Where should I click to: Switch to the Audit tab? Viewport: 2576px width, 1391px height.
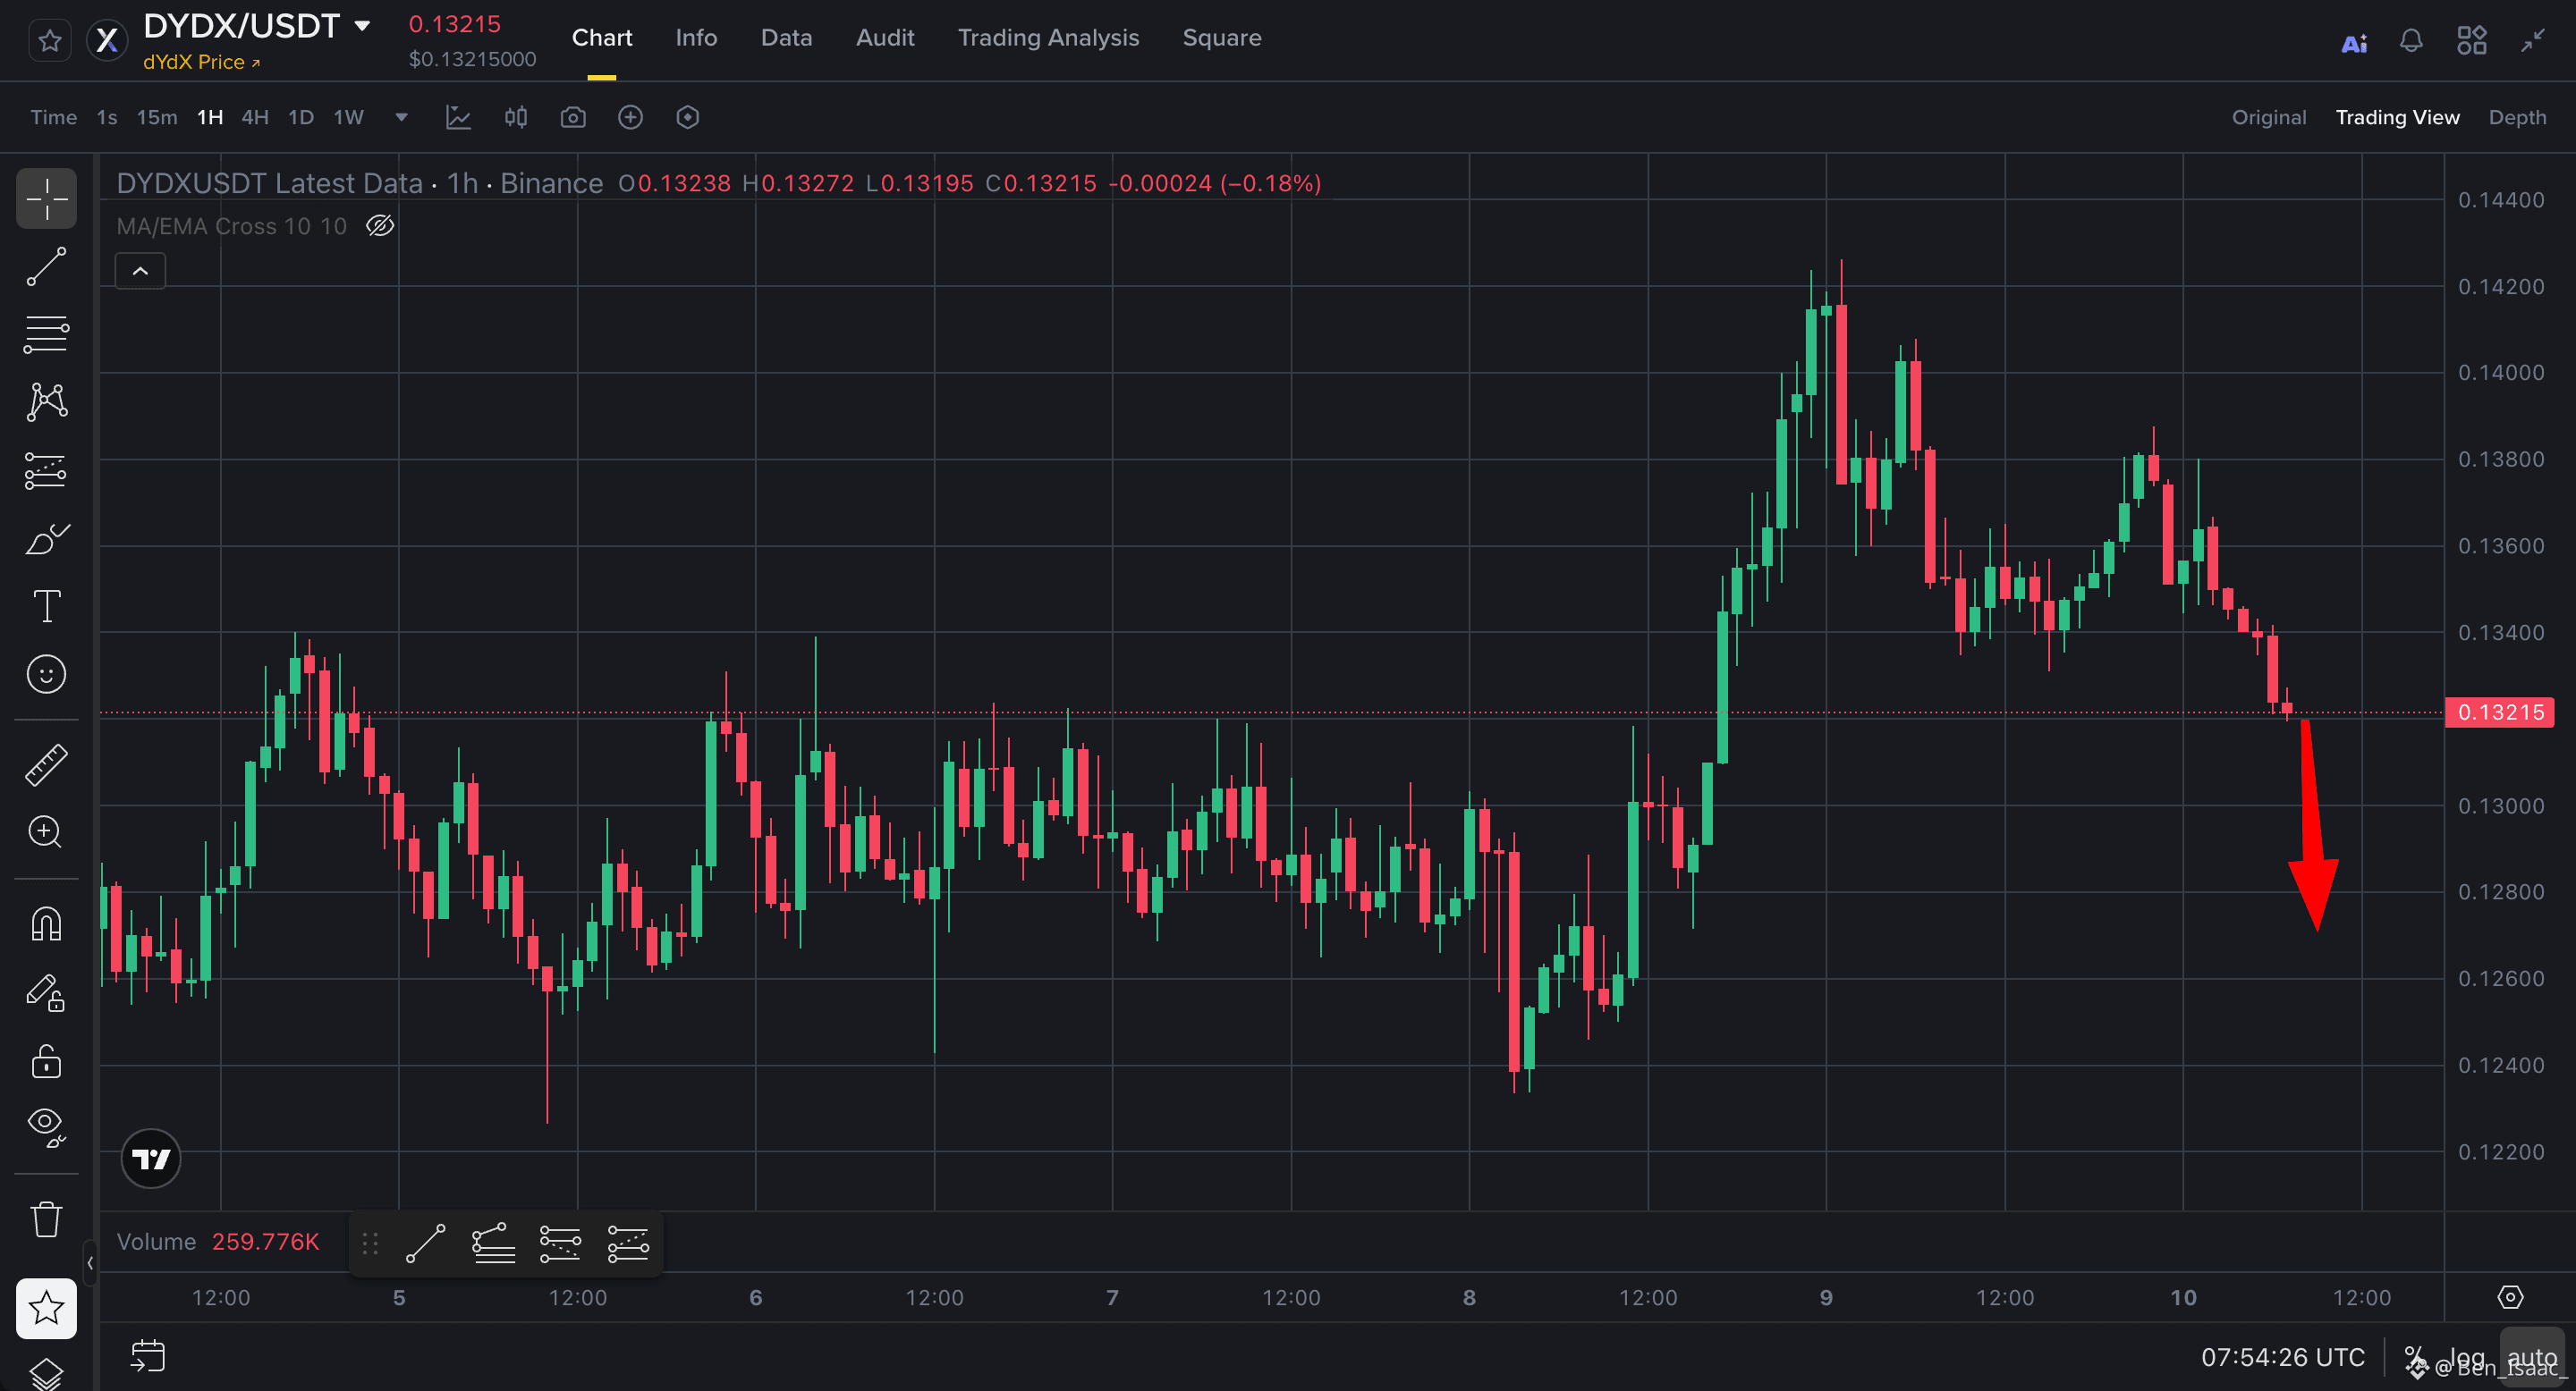885,38
